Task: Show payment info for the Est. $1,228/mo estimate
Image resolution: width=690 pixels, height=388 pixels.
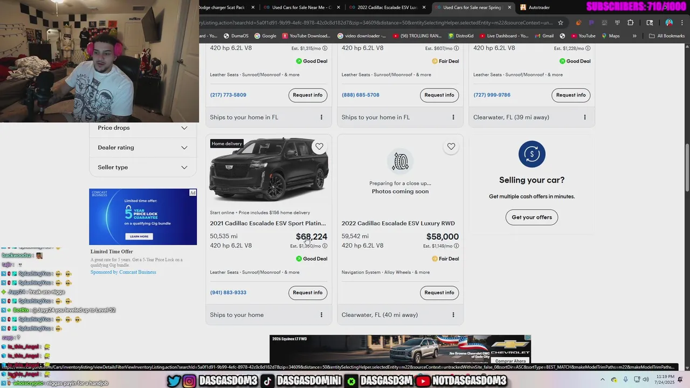Action: [x=588, y=48]
